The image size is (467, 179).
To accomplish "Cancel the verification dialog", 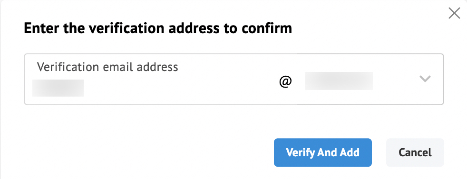I will point(415,152).
